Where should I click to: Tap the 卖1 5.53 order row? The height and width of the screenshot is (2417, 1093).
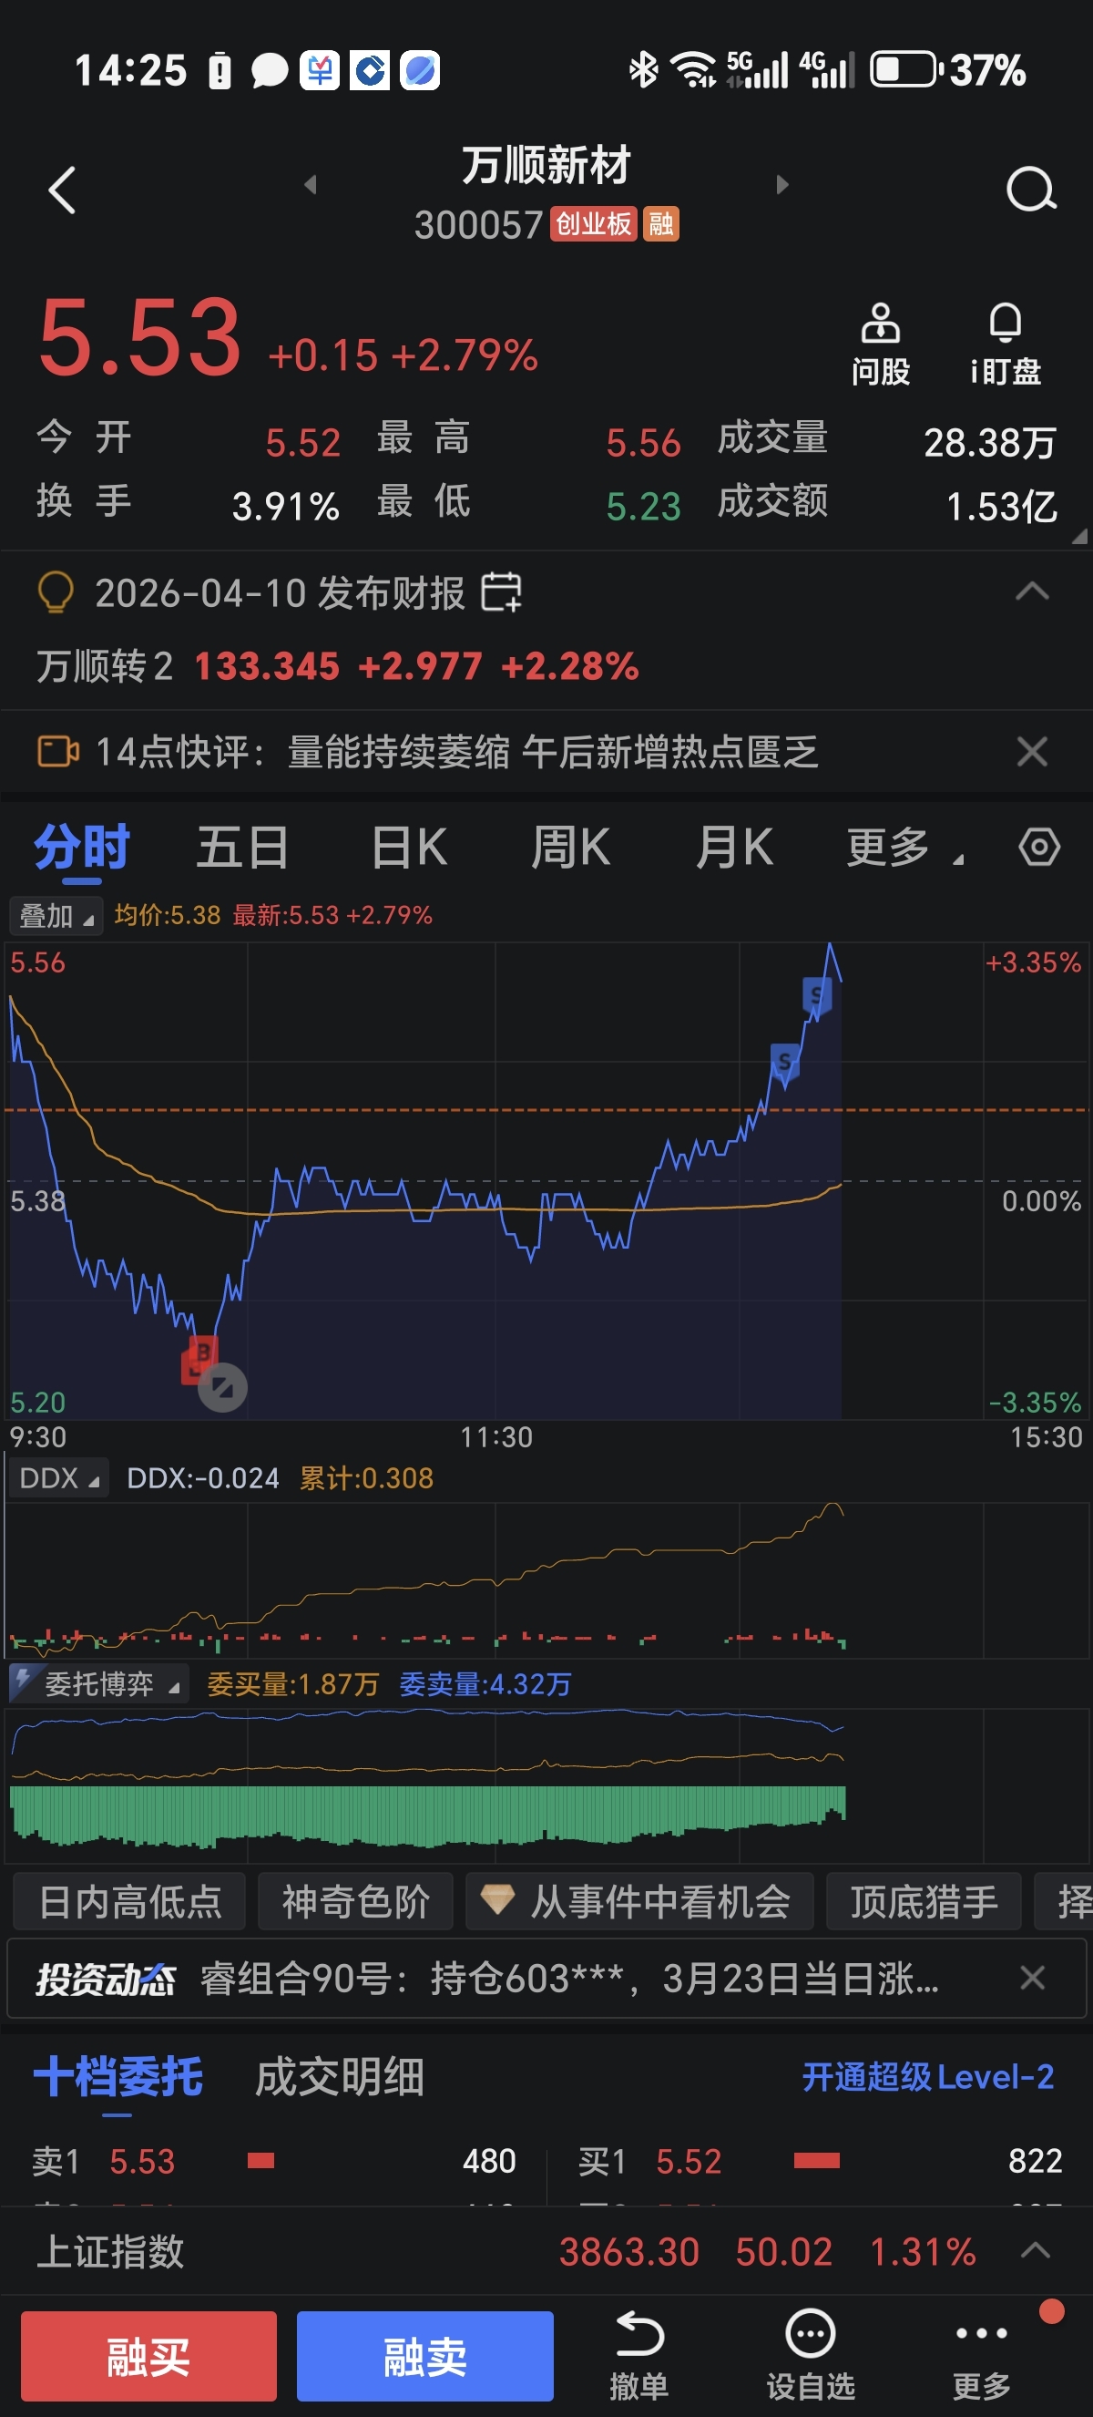(x=274, y=2161)
